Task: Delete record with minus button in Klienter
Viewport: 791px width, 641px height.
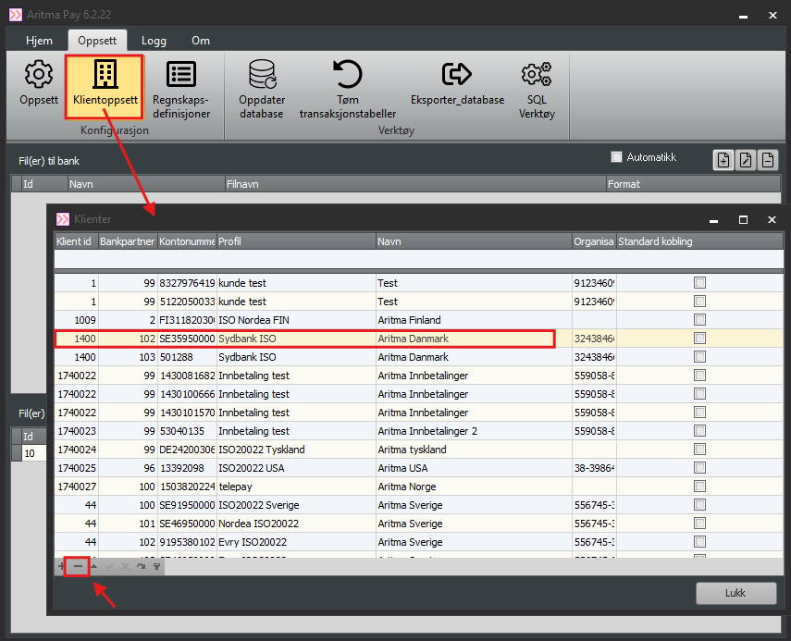Action: (78, 566)
